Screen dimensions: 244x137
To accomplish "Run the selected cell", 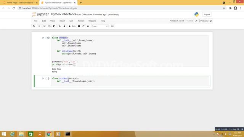I will pos(72,26).
